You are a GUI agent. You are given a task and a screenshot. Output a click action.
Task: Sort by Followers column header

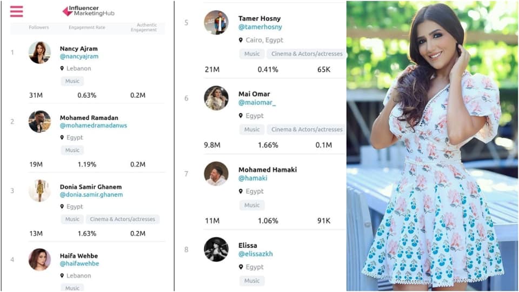[39, 28]
